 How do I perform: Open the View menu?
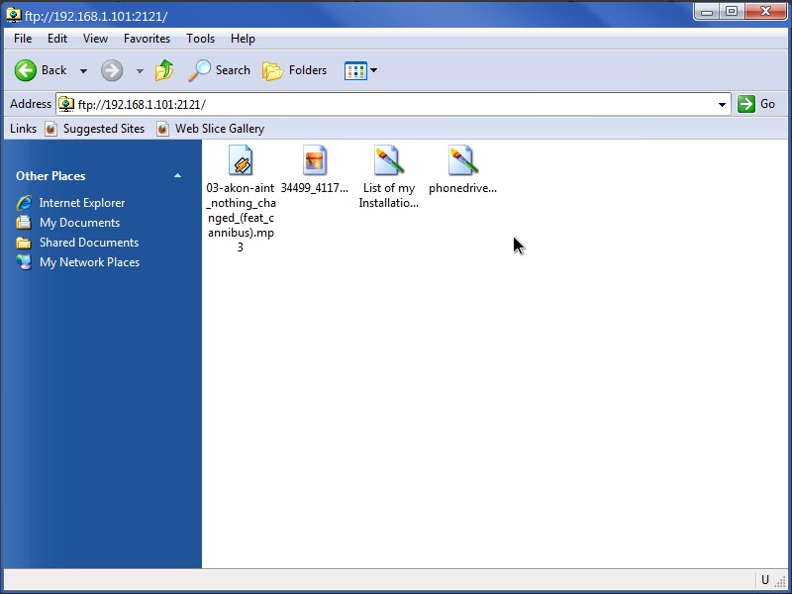coord(95,39)
